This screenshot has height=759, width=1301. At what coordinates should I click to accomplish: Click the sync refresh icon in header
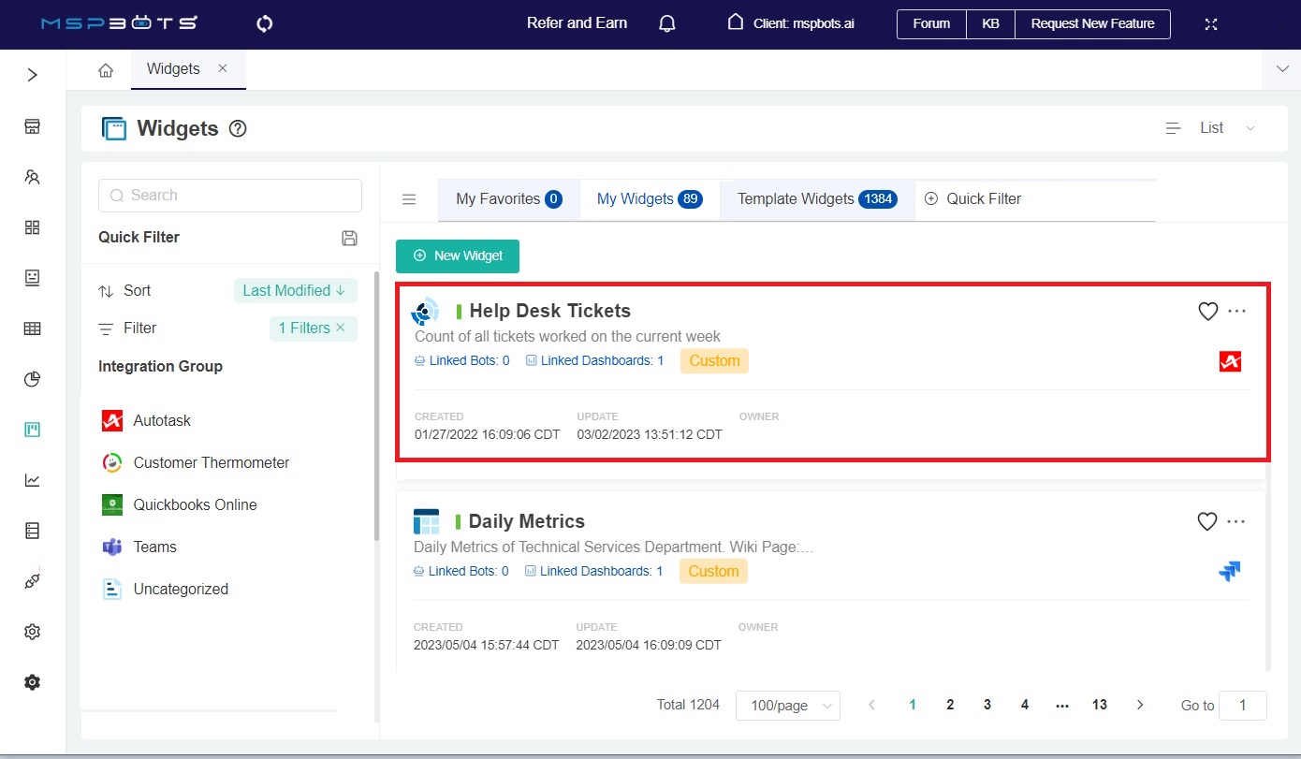(x=264, y=24)
